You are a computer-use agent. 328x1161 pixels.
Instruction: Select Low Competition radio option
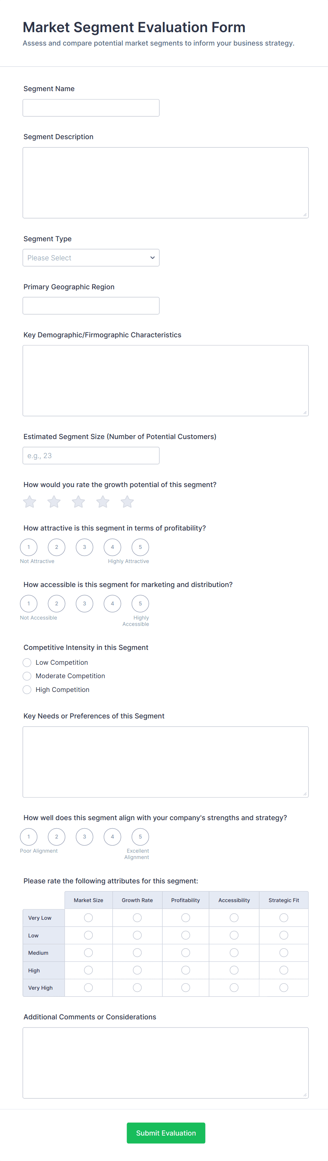(27, 663)
